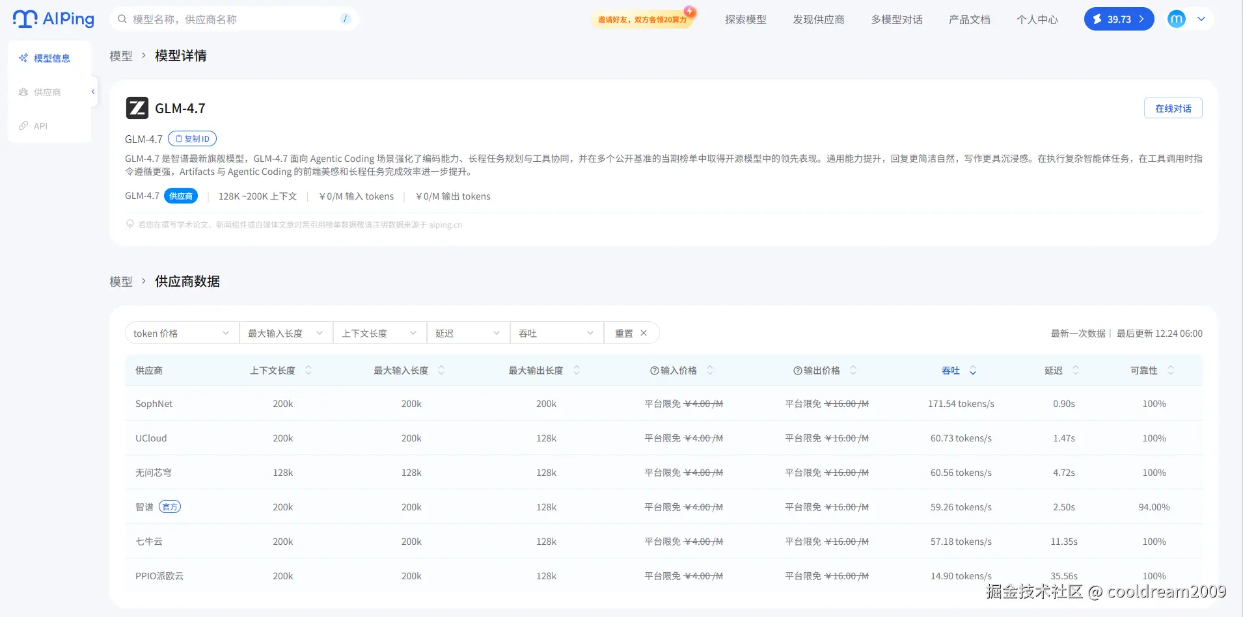
Task: Click the search magnifier icon
Action: pos(122,20)
